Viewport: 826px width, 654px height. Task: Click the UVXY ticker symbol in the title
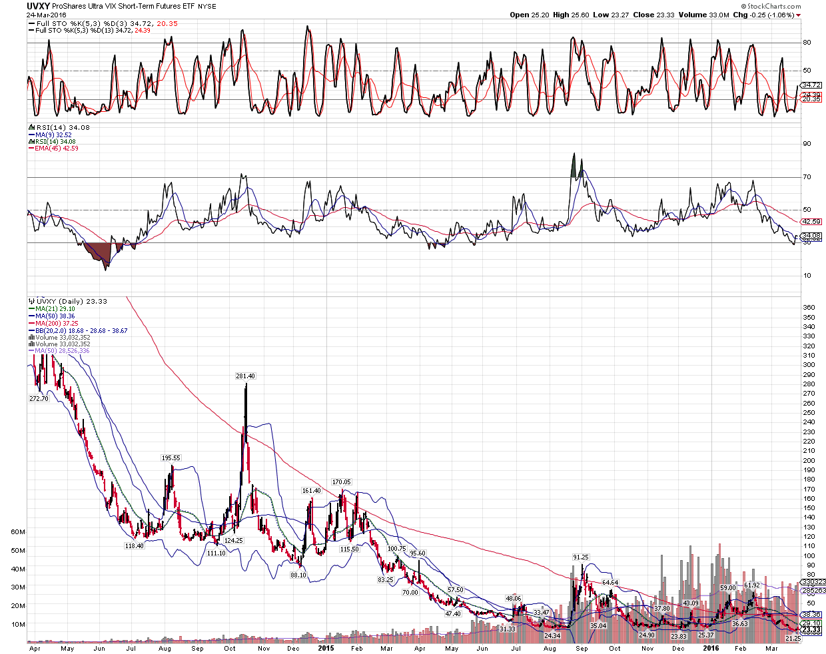[x=38, y=6]
